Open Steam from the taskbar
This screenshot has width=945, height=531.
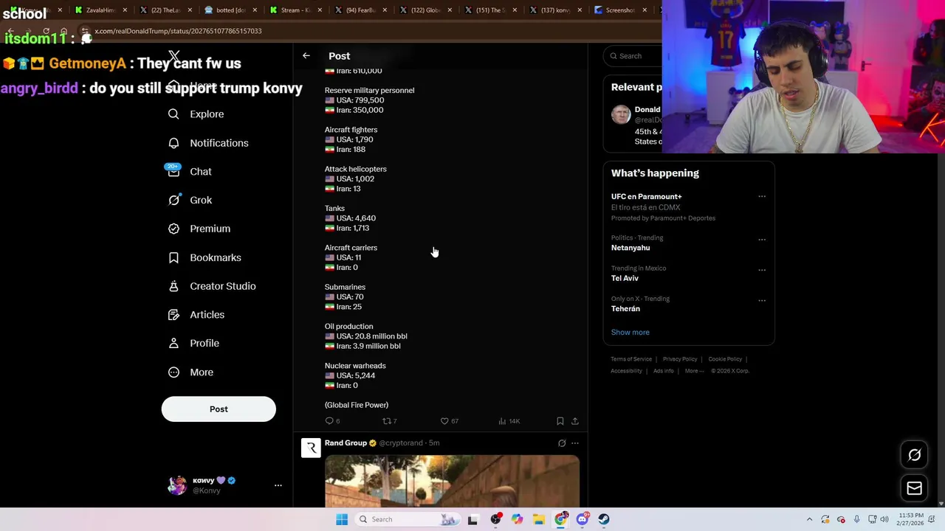604,519
